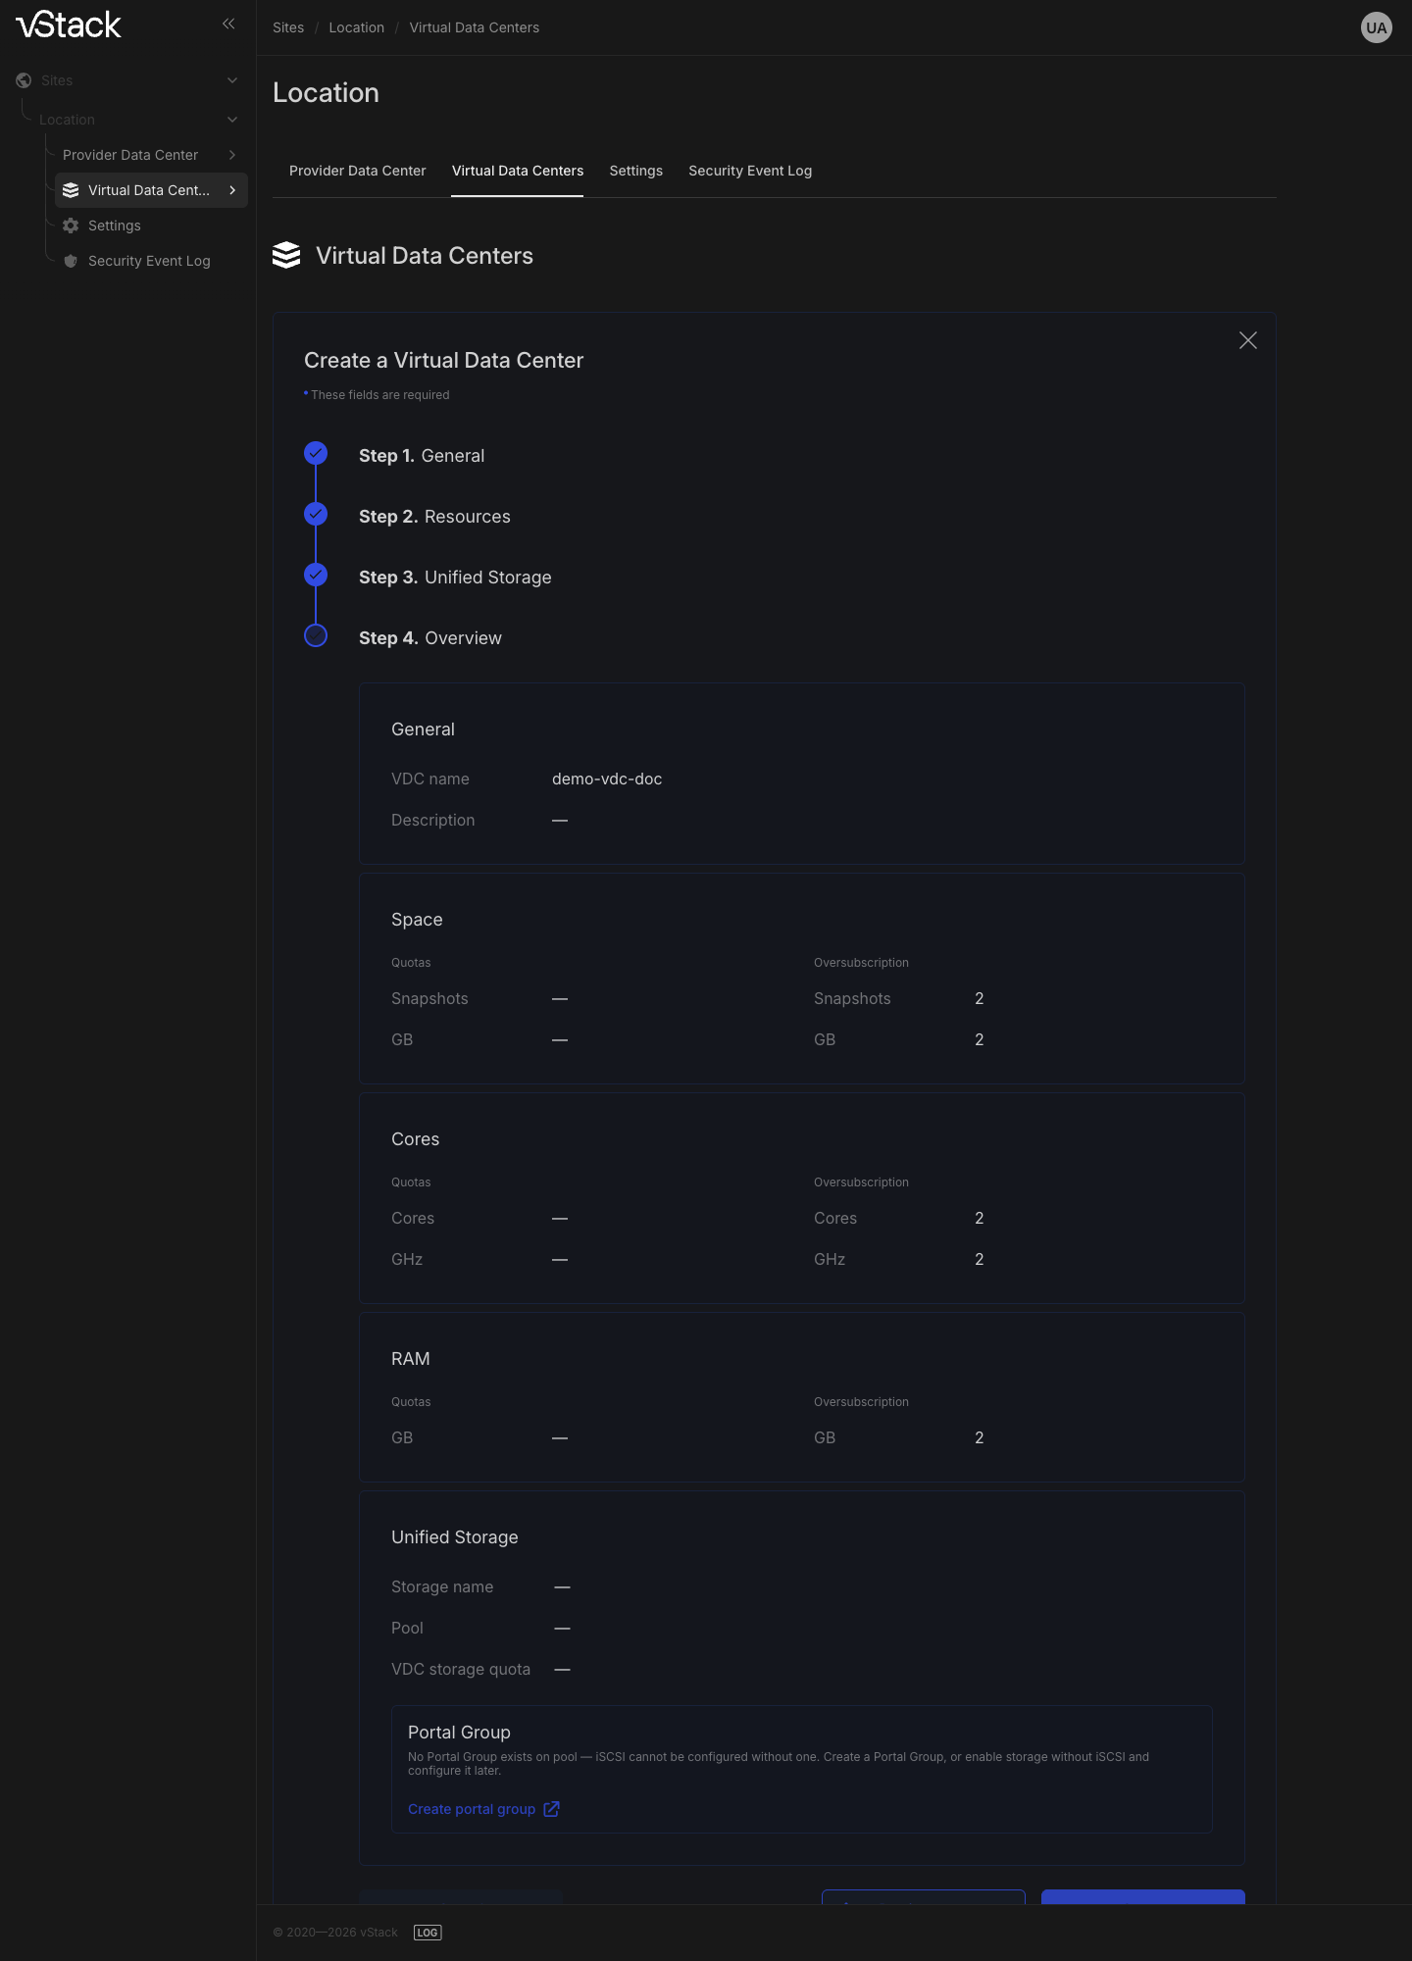
Task: Click the LOG badge in footer
Action: [428, 1933]
